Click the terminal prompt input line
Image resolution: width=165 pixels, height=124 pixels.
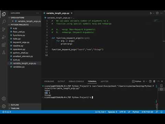pyautogui.click(x=69, y=97)
